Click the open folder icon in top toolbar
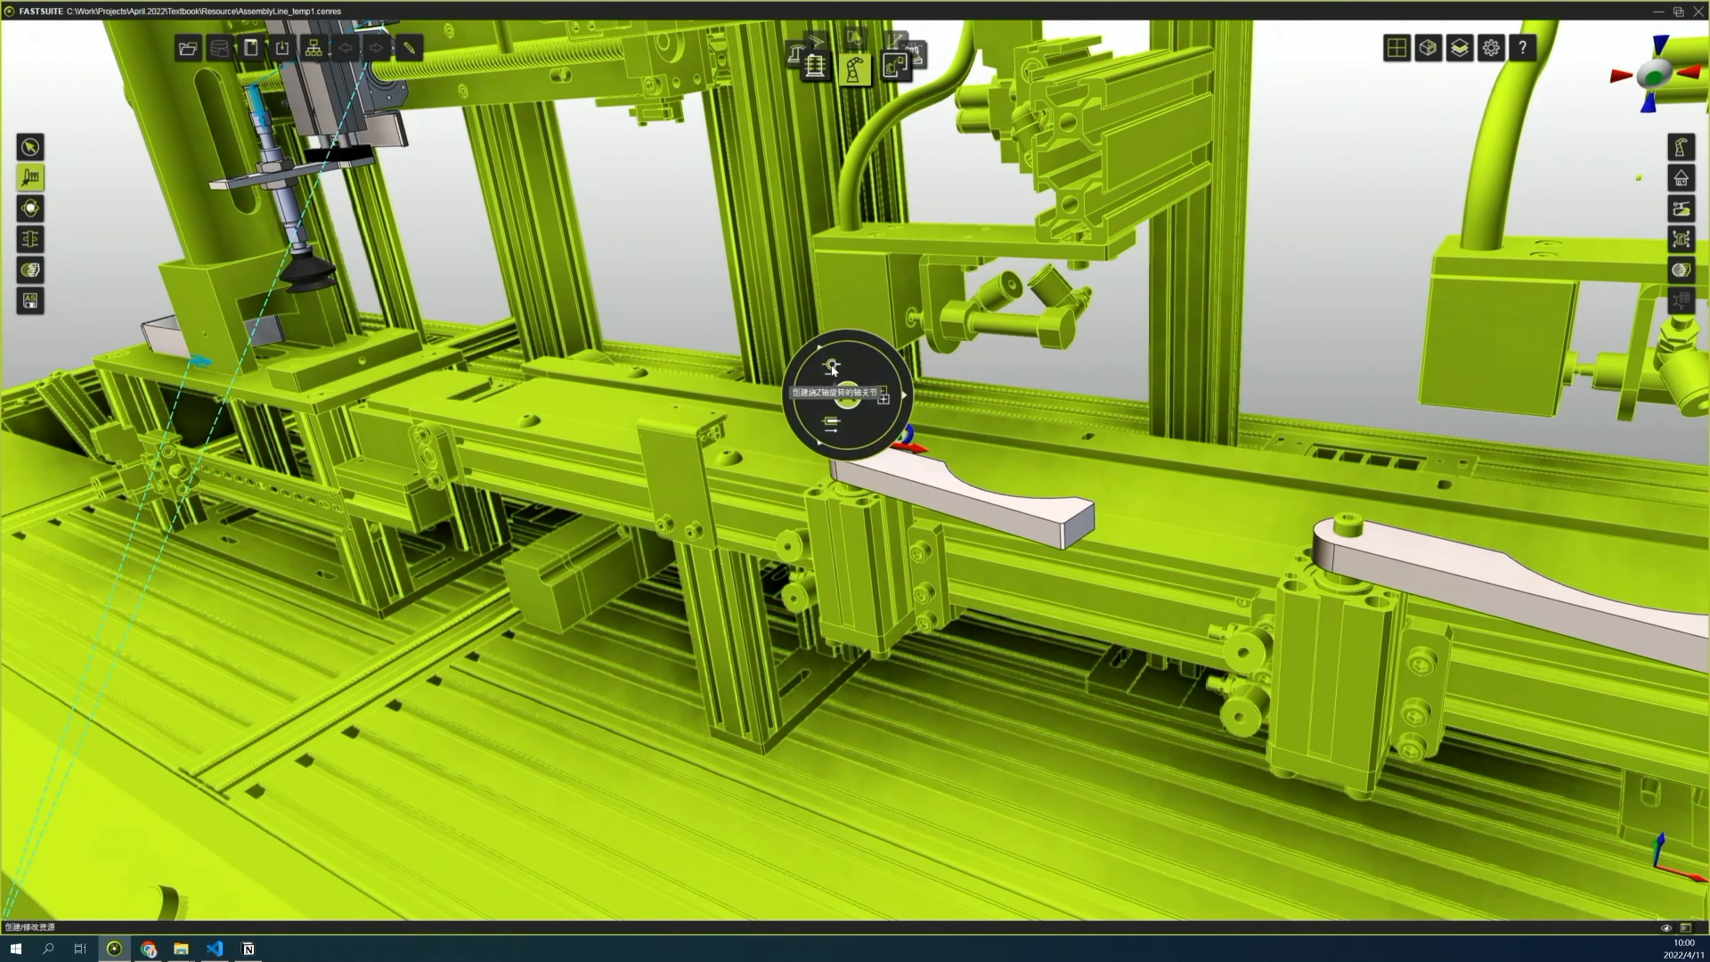 pos(188,48)
